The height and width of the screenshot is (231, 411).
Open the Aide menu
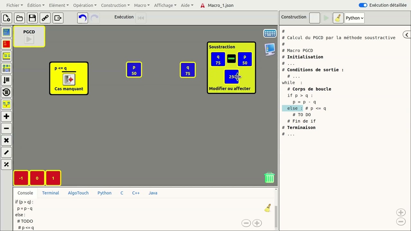(x=187, y=5)
